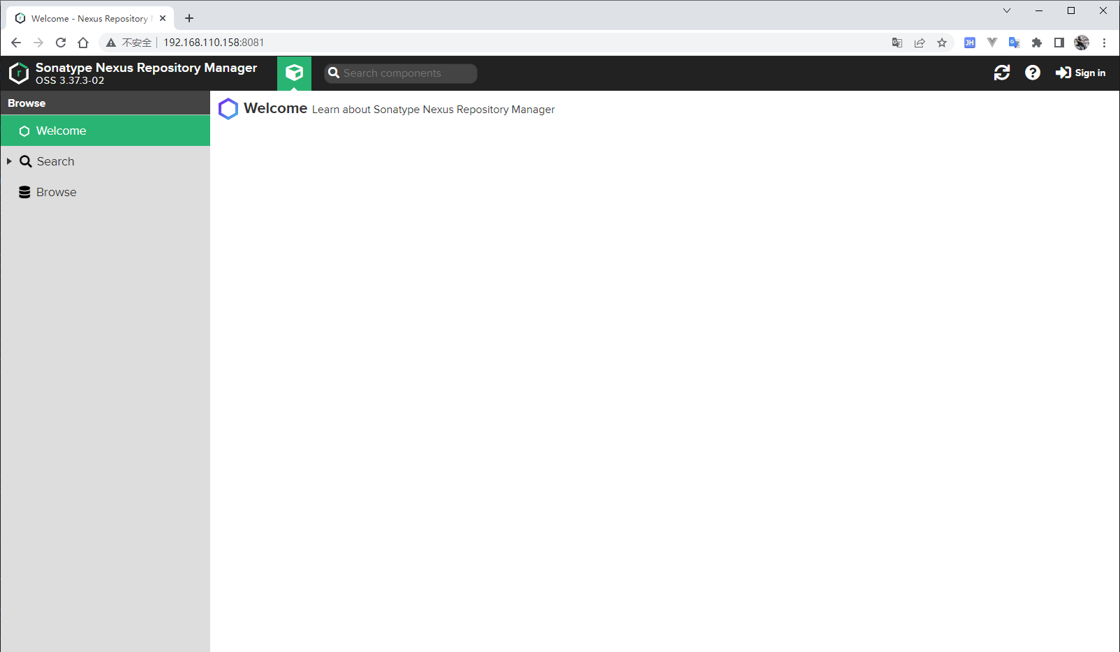
Task: Open a new browser tab
Action: pos(189,18)
